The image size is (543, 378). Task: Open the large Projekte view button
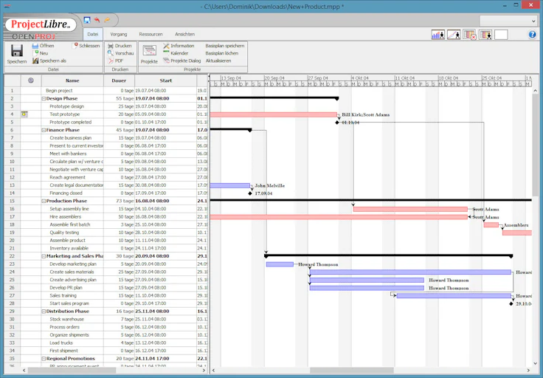149,54
